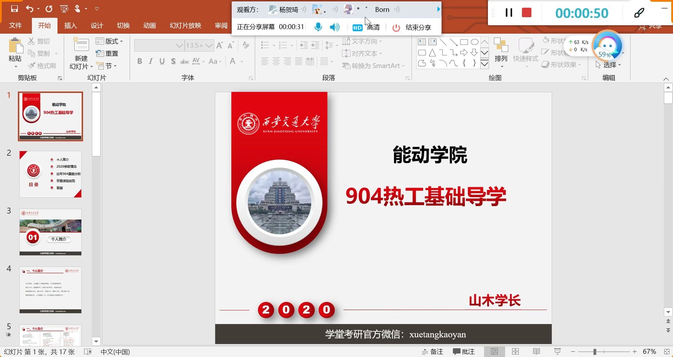
Task: Select the rectangle shape in drawing gallery
Action: pyautogui.click(x=464, y=42)
